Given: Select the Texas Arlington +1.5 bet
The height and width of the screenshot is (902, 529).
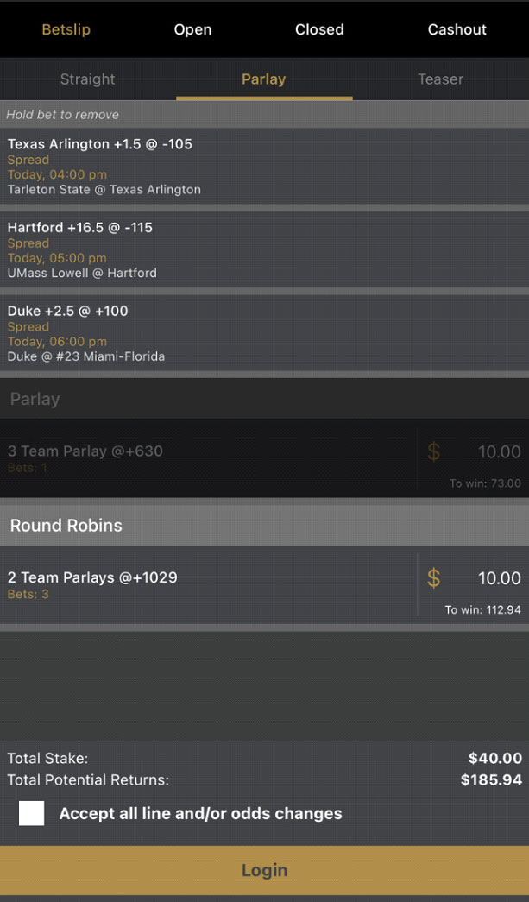Looking at the screenshot, I should [264, 167].
